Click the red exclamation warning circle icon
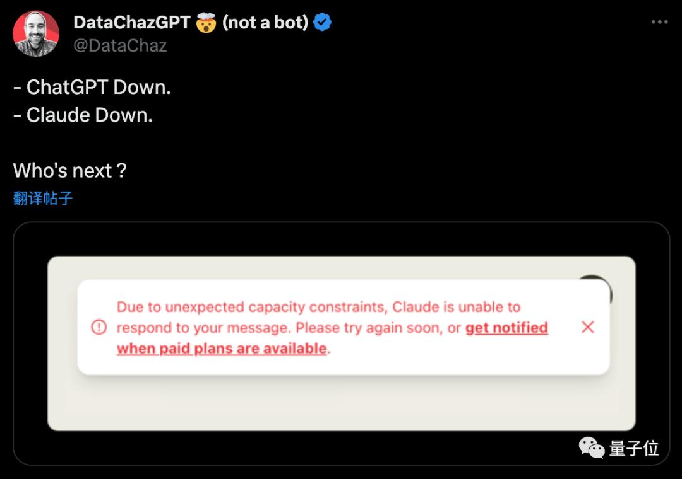This screenshot has width=682, height=479. [x=99, y=327]
